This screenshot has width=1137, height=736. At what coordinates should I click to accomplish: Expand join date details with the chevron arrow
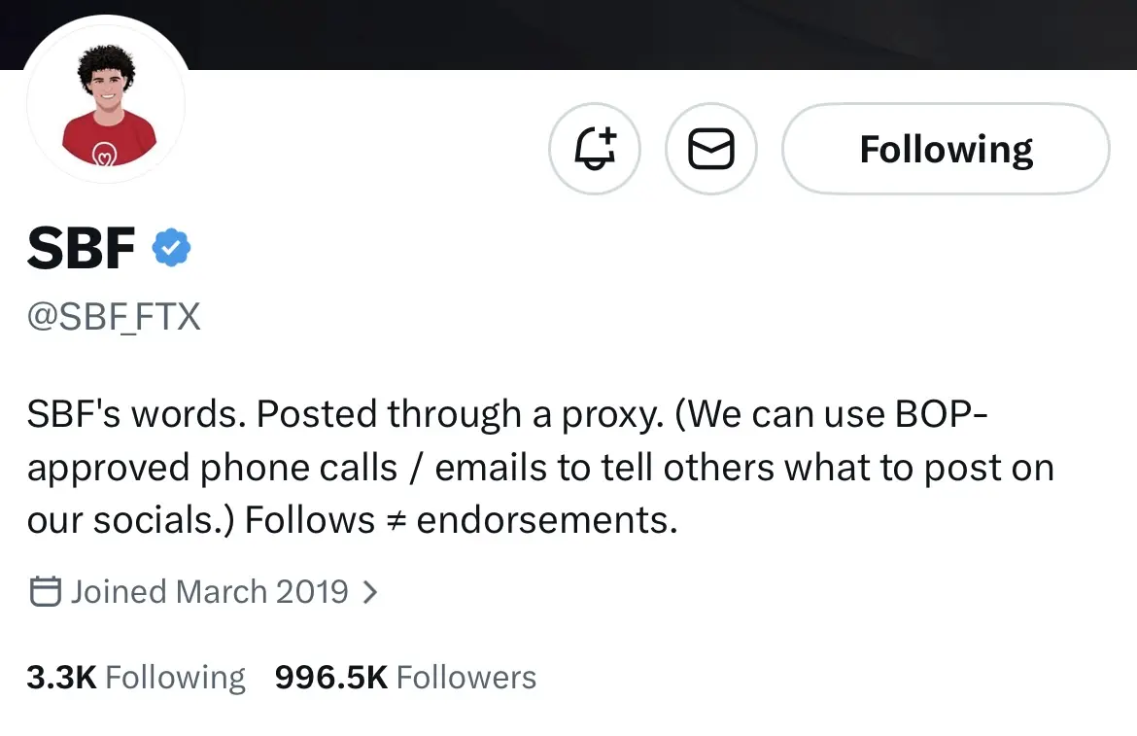point(370,591)
